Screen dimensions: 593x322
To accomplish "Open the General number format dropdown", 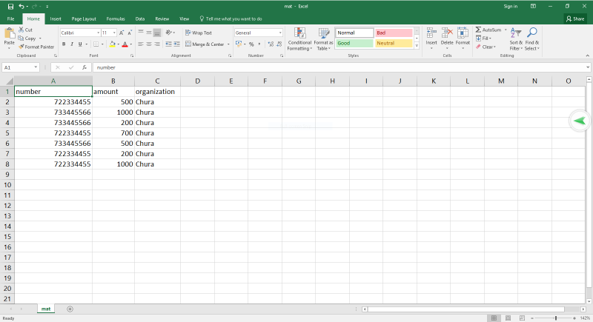I will 280,33.
